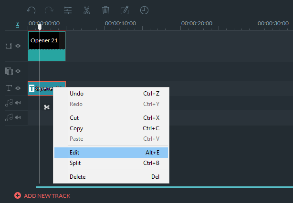Screen dimensions: 293x203
Task: Click the trash can Delete icon
Action: (x=105, y=10)
